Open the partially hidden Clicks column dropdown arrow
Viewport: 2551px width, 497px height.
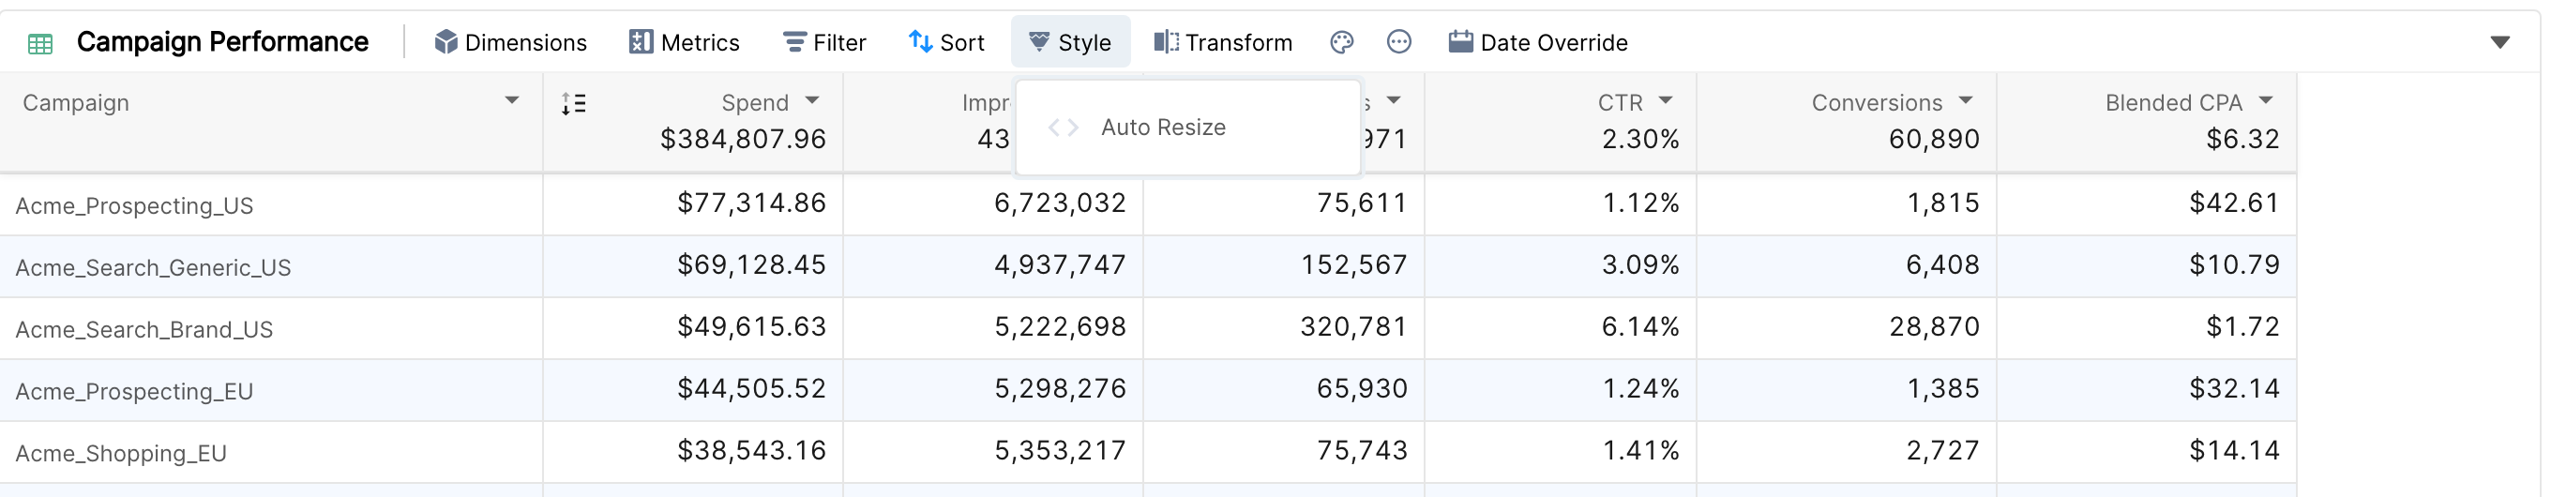click(1395, 101)
